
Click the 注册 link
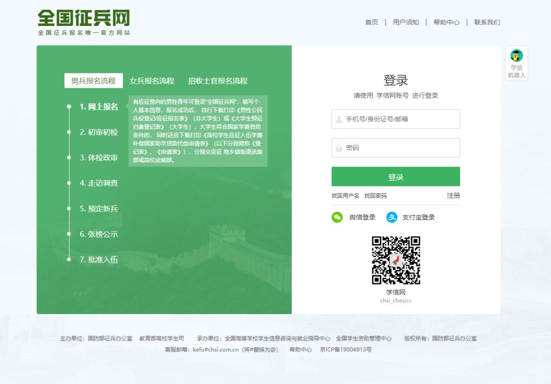[454, 196]
